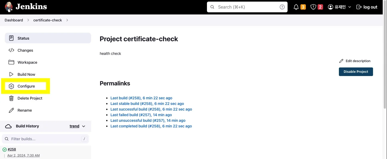Open the Configure menu item
Viewport: 387px width, 159px height.
click(x=26, y=86)
